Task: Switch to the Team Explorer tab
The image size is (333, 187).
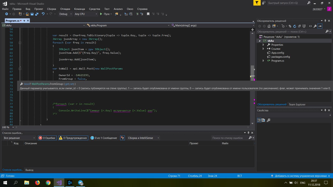Action: click(x=297, y=104)
